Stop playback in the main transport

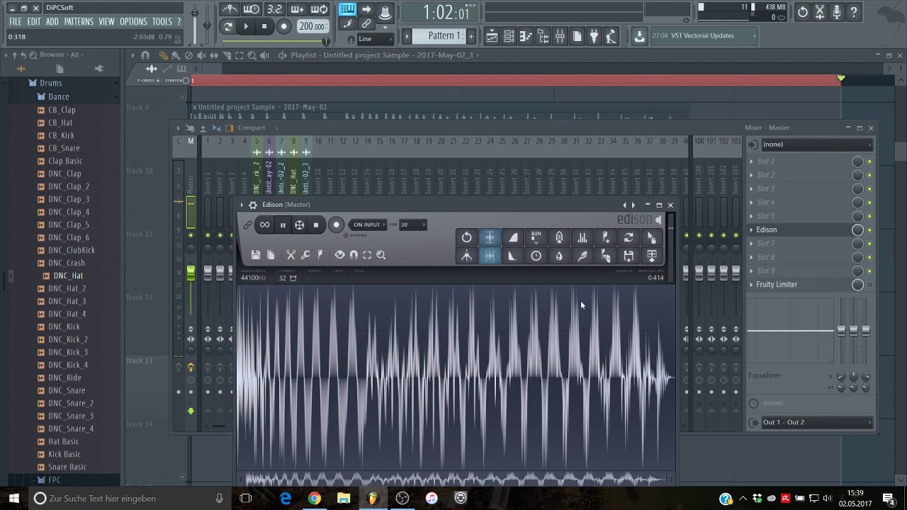tap(264, 27)
